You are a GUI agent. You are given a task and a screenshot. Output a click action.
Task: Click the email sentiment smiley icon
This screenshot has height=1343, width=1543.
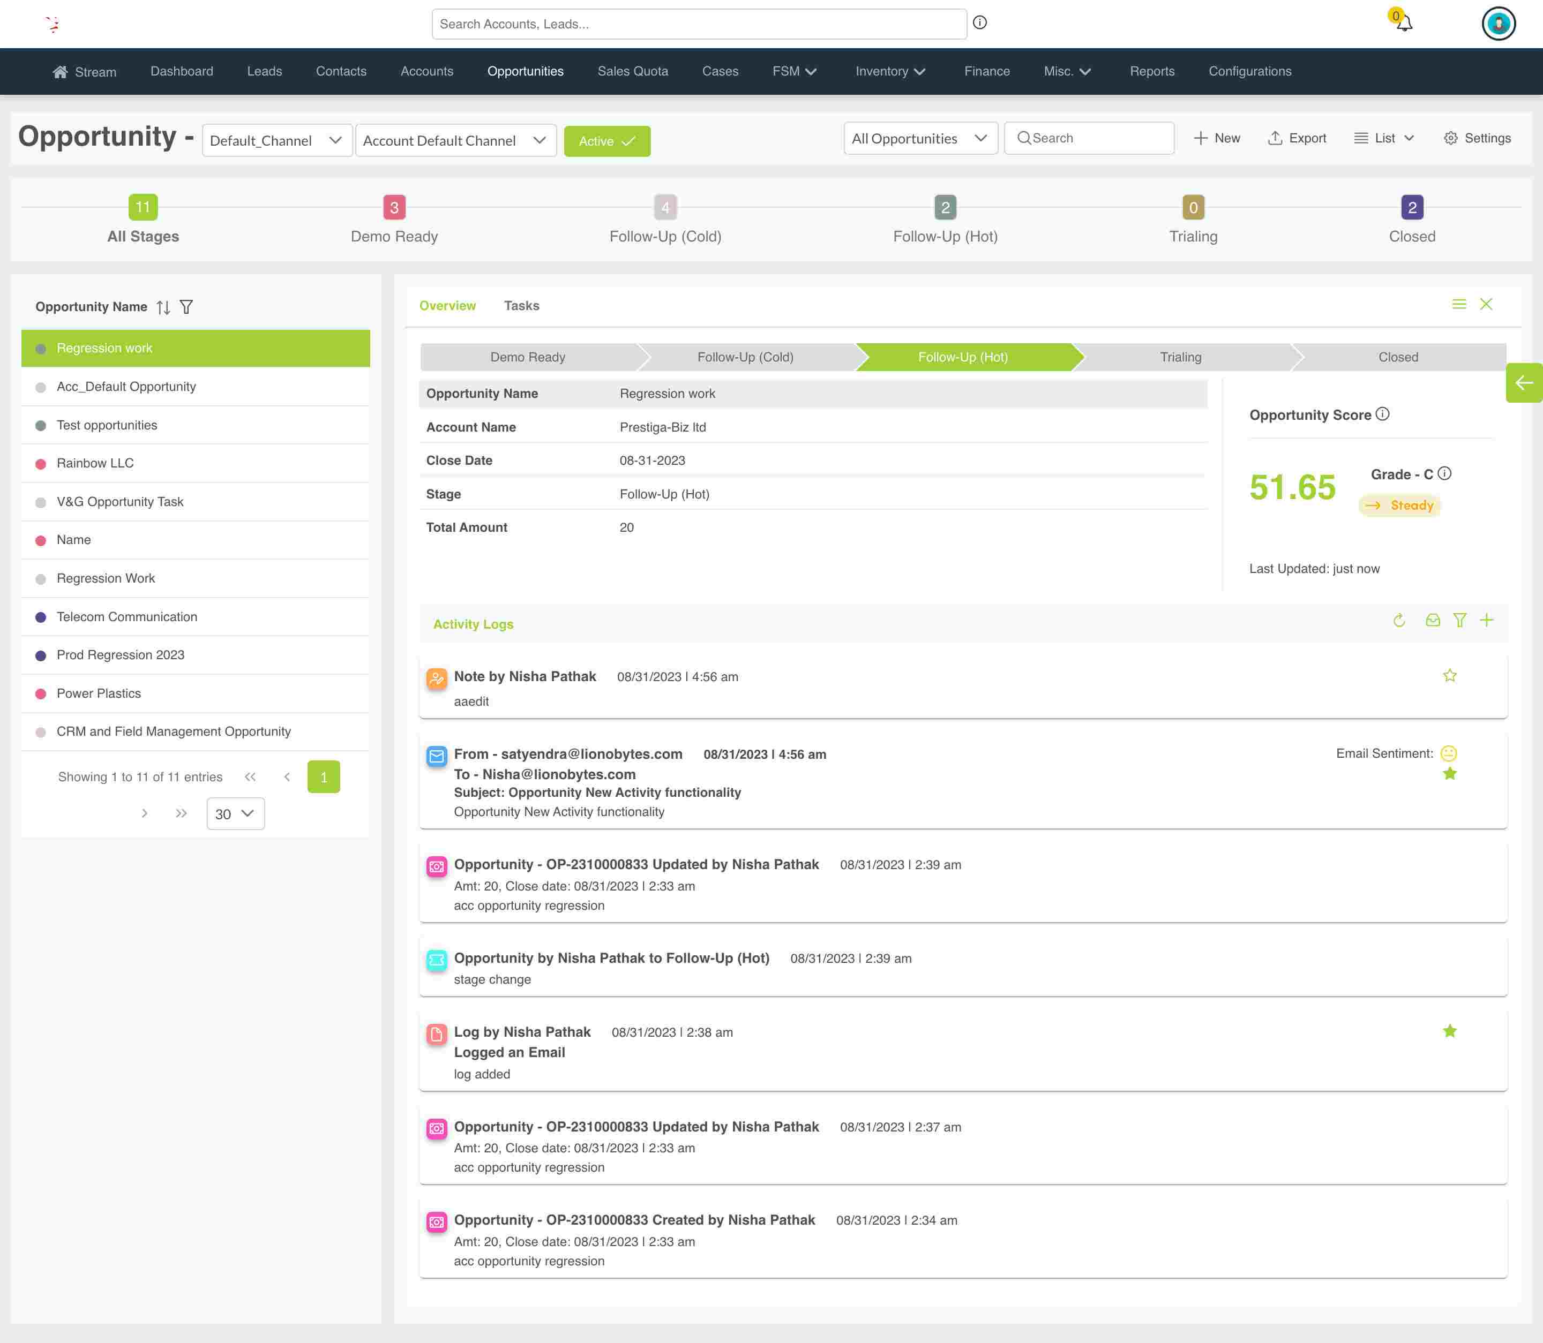coord(1449,753)
